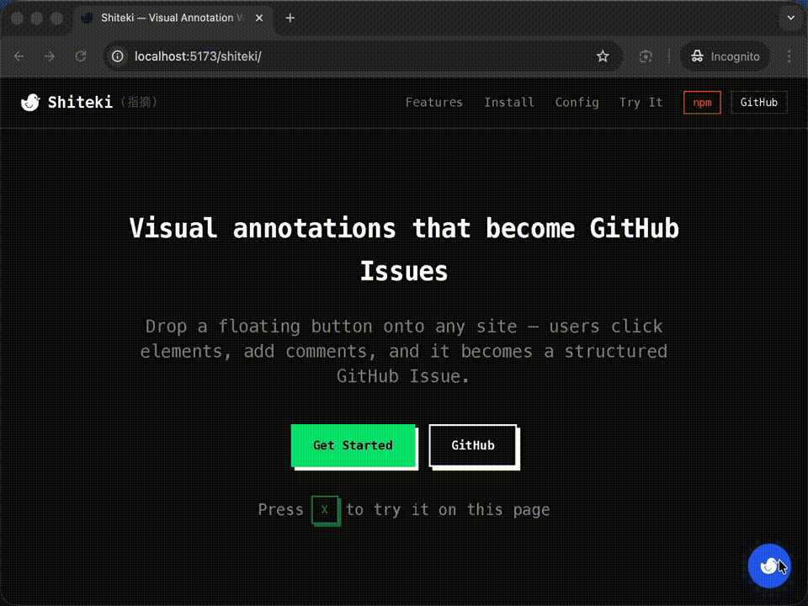Open the Install nav link

coord(509,102)
